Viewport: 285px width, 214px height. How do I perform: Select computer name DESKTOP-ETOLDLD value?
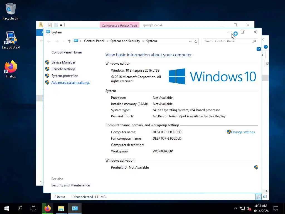[167, 132]
